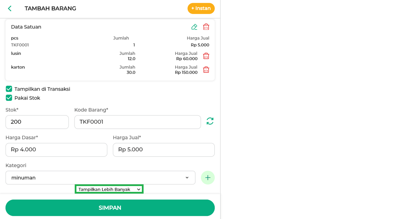Focus the Stok input field

click(37, 122)
